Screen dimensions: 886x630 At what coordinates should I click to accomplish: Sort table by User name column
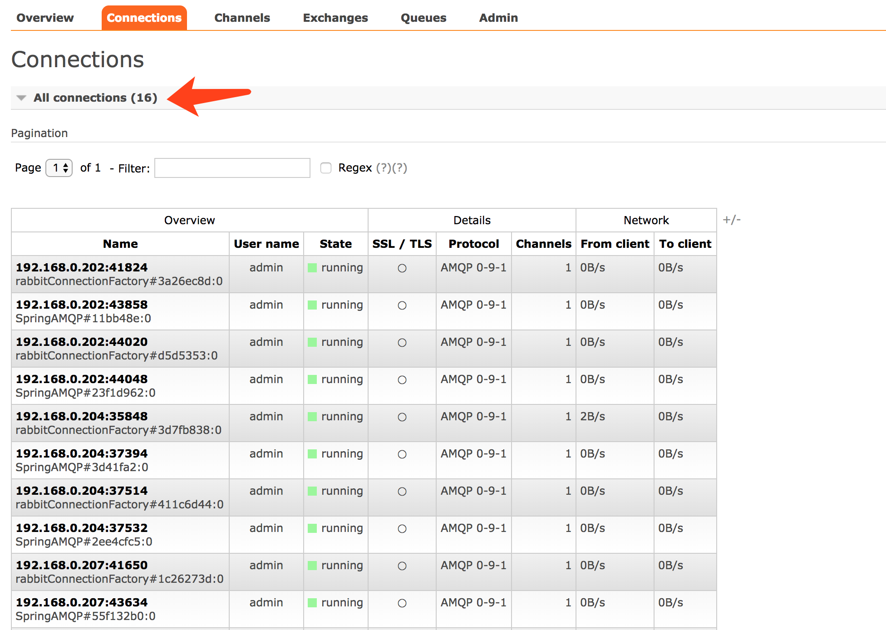tap(266, 244)
